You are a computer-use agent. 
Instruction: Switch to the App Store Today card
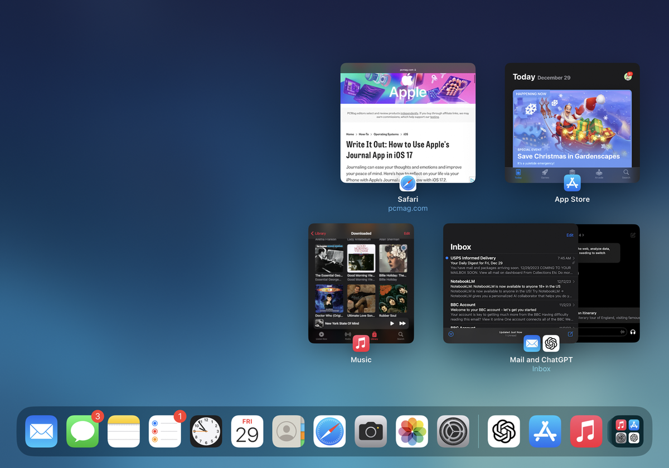(572, 123)
